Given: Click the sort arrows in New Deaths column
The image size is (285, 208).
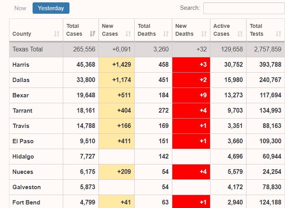Looking at the screenshot, I should (204, 34).
